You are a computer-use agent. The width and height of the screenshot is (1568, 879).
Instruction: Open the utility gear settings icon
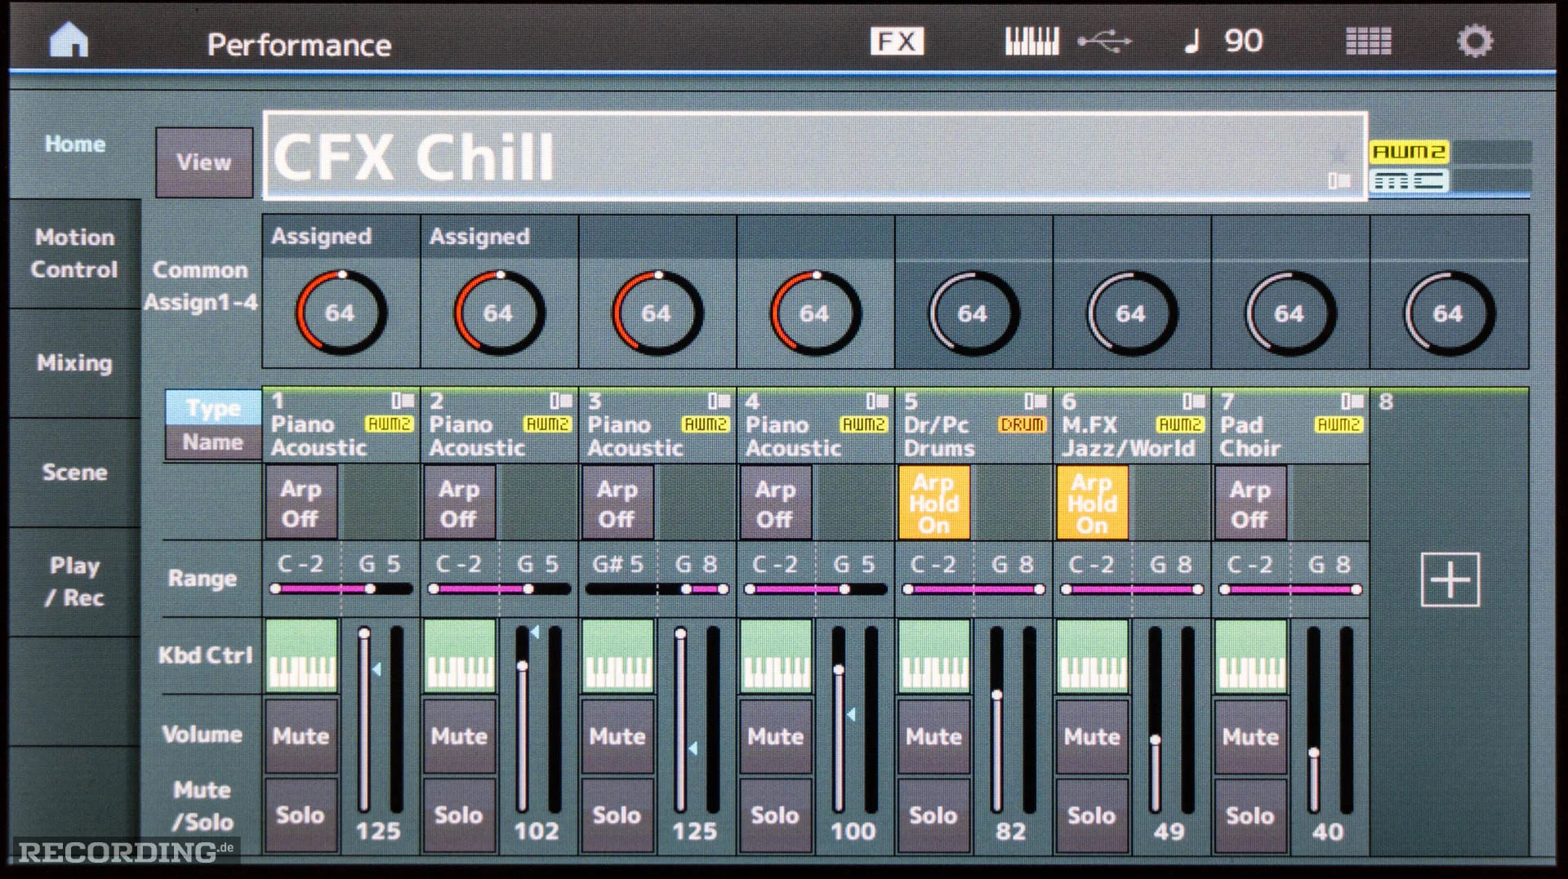tap(1475, 41)
